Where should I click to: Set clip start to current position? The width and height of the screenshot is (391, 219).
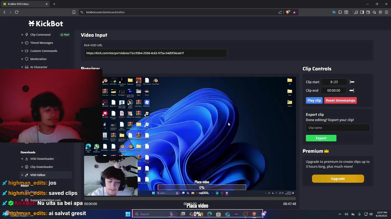tap(352, 82)
